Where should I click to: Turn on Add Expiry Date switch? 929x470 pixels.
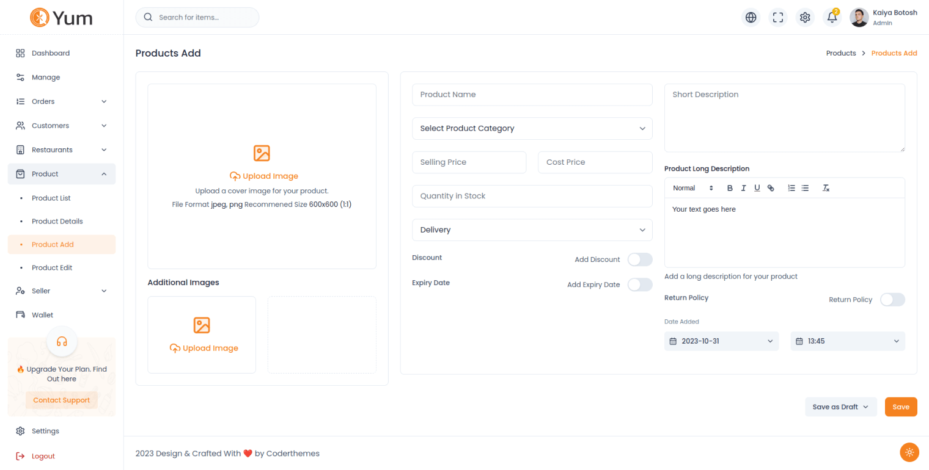tap(640, 284)
